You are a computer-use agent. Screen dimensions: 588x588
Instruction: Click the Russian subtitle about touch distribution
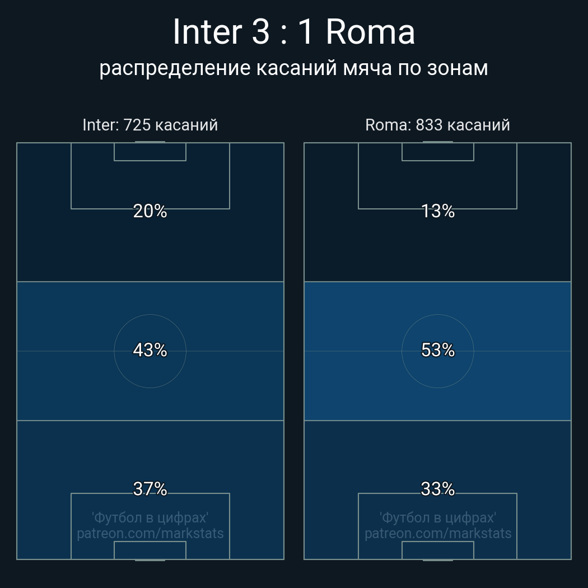click(293, 68)
